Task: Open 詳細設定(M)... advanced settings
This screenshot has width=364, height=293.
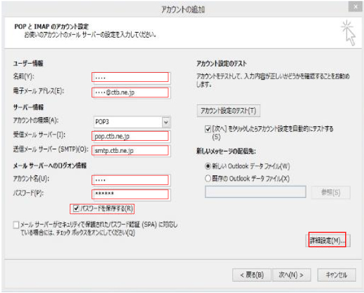Action: pyautogui.click(x=328, y=241)
